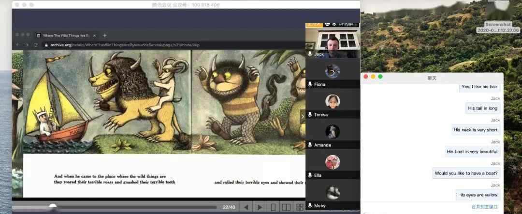This screenshot has width=522, height=214.
Task: Switch to thumbnail grid view
Action: click(300, 207)
